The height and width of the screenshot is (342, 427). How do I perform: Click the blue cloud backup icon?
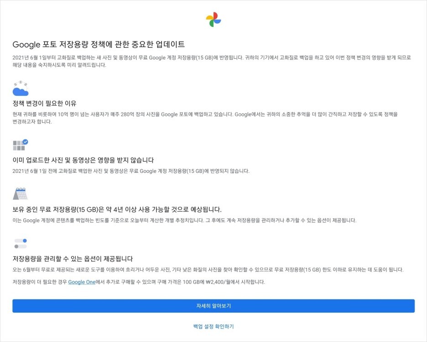(21, 88)
